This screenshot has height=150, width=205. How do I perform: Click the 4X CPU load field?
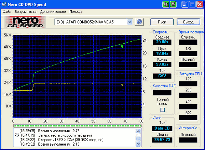click(x=188, y=107)
